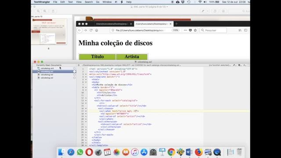Open Microsoft Word from the Dock
281x158 pixels.
[x=189, y=152]
